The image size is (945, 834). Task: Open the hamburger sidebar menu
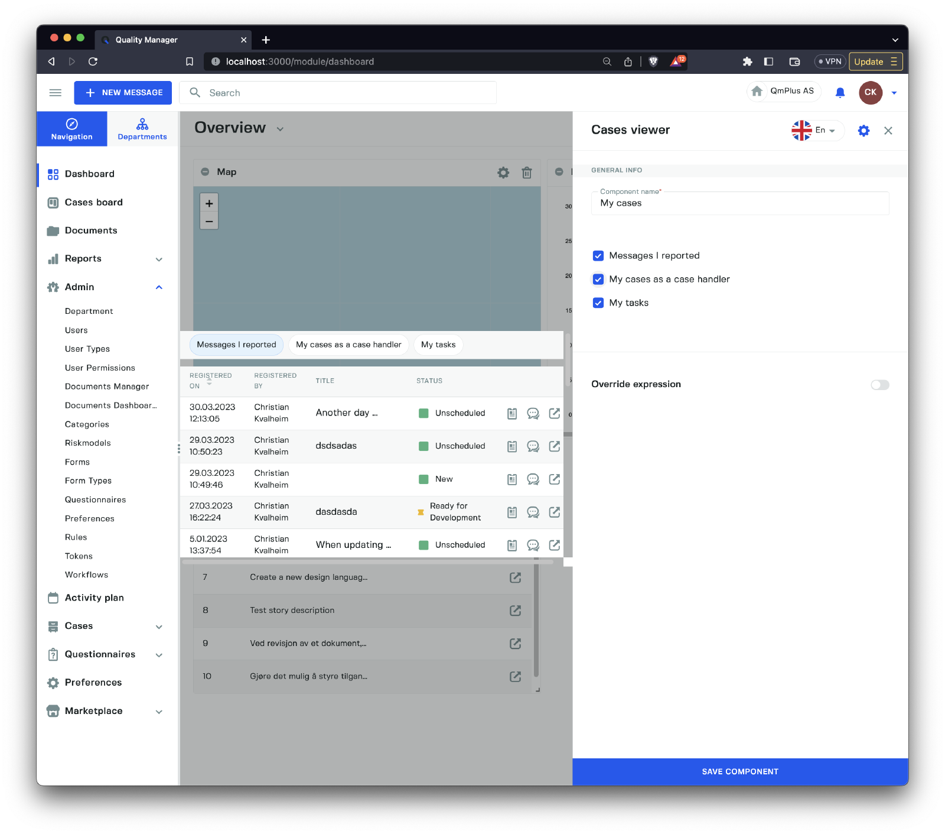pyautogui.click(x=56, y=93)
